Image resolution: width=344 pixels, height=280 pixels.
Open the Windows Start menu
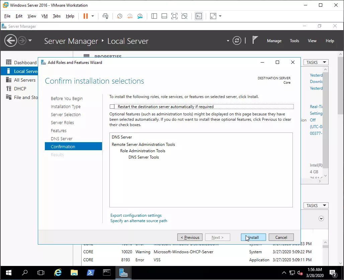tap(9, 273)
